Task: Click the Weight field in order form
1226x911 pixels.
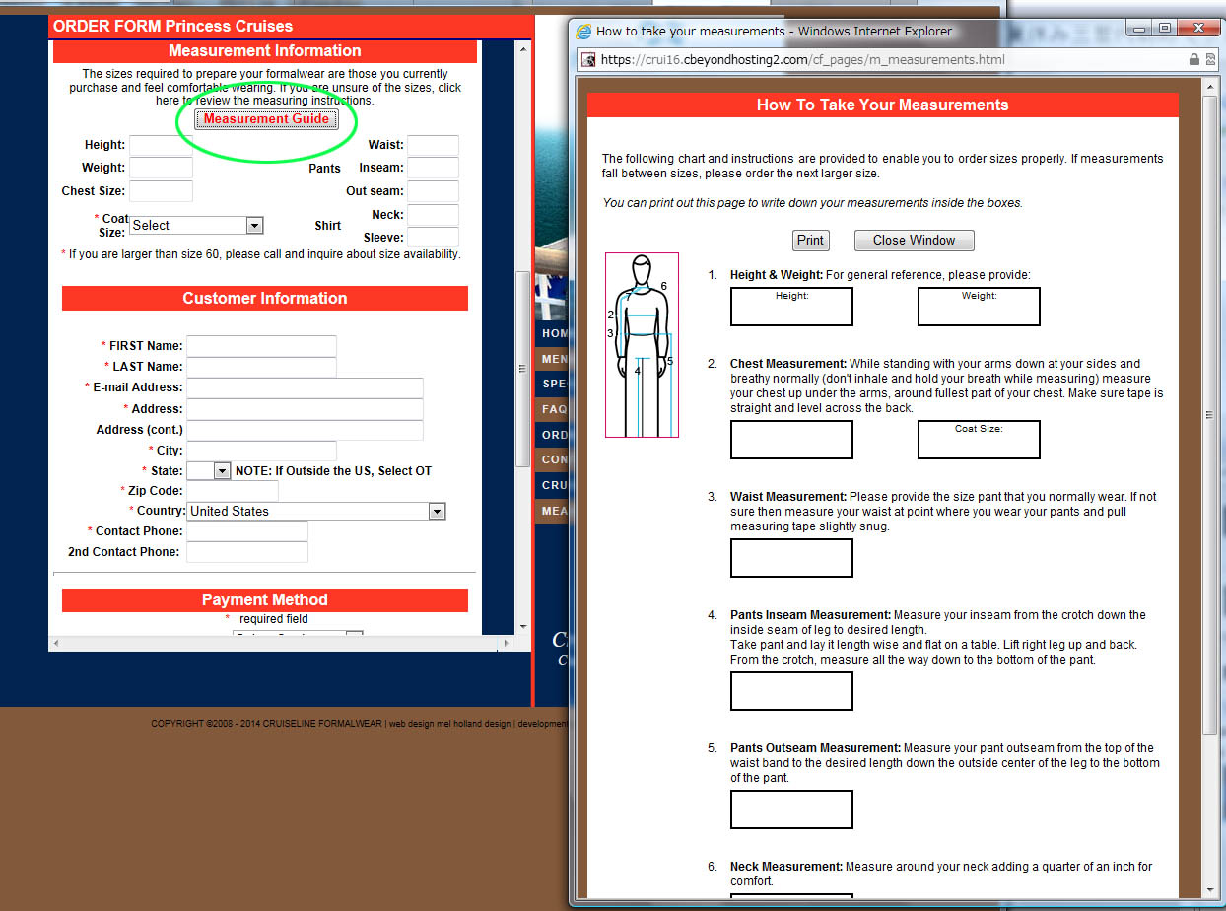Action: point(161,168)
